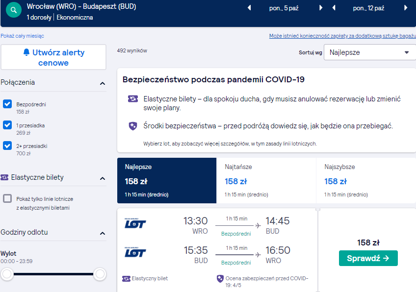Screen dimensions: 416x292
Task: Click the safety shield icon in COVID panel
Action: click(133, 126)
